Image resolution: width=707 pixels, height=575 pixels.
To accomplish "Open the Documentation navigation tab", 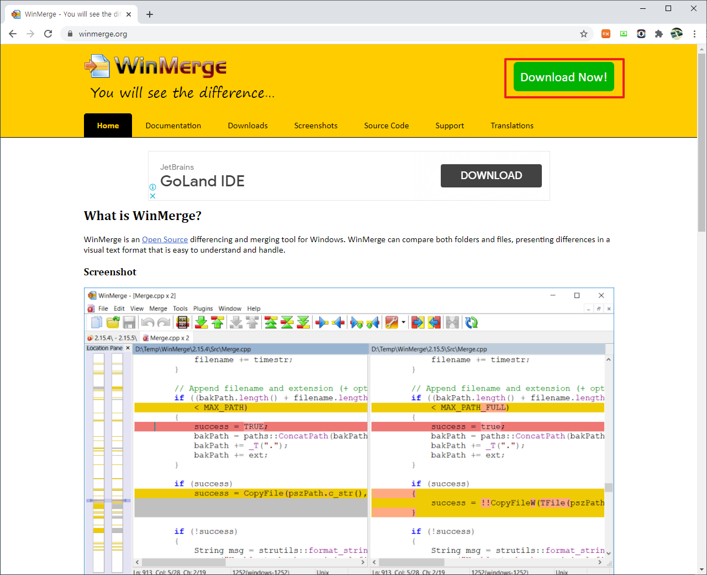I will [x=173, y=126].
